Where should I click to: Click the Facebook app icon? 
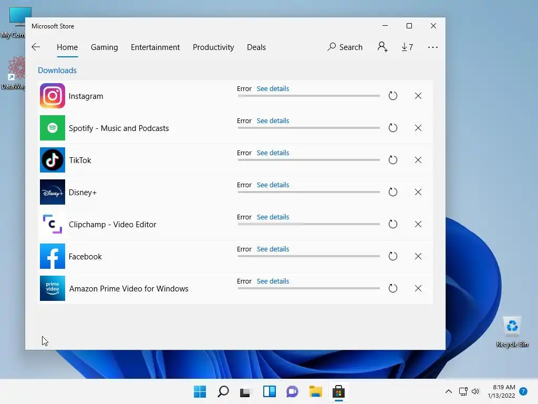pos(53,256)
